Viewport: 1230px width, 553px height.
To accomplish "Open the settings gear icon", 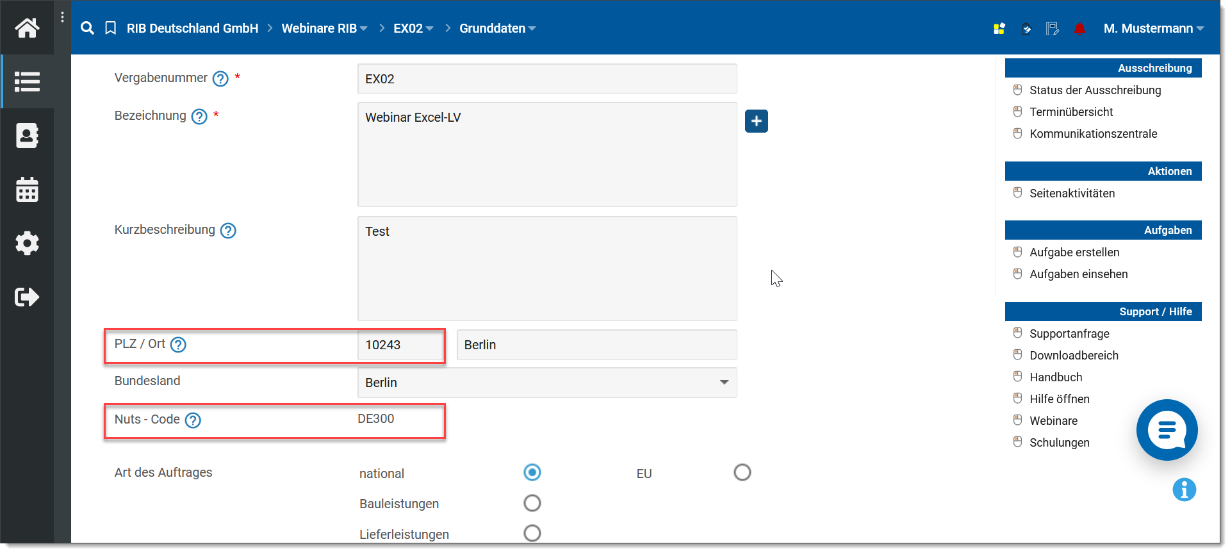I will click(27, 243).
